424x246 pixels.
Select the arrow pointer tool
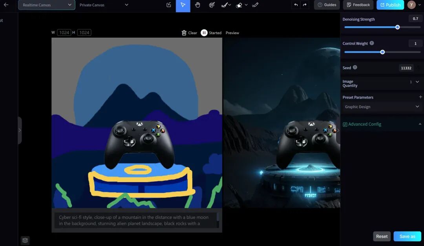[x=183, y=5]
